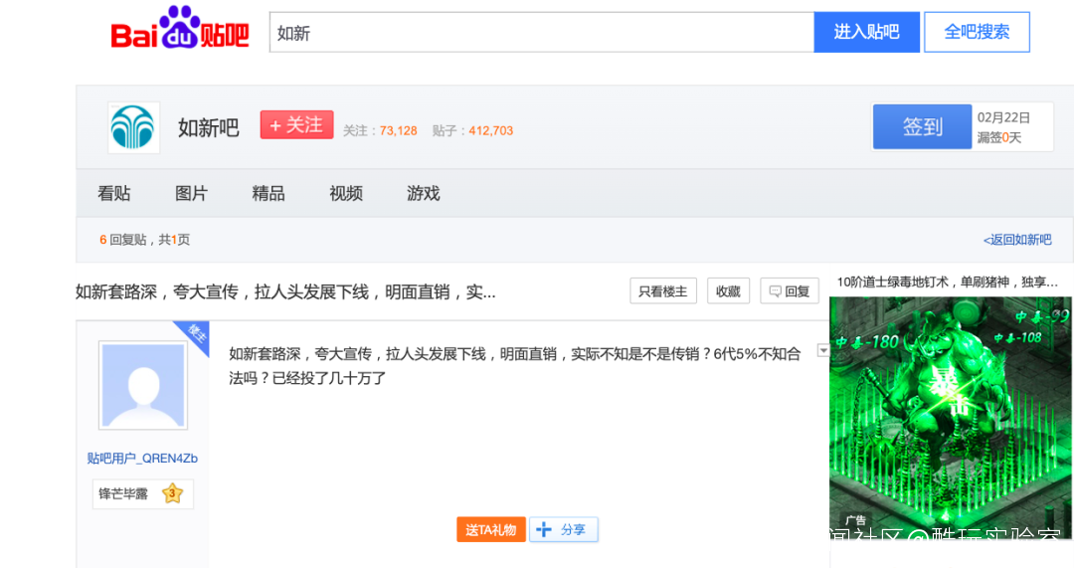1074x568 pixels.
Task: Click the 全吧搜索 button
Action: 977,32
